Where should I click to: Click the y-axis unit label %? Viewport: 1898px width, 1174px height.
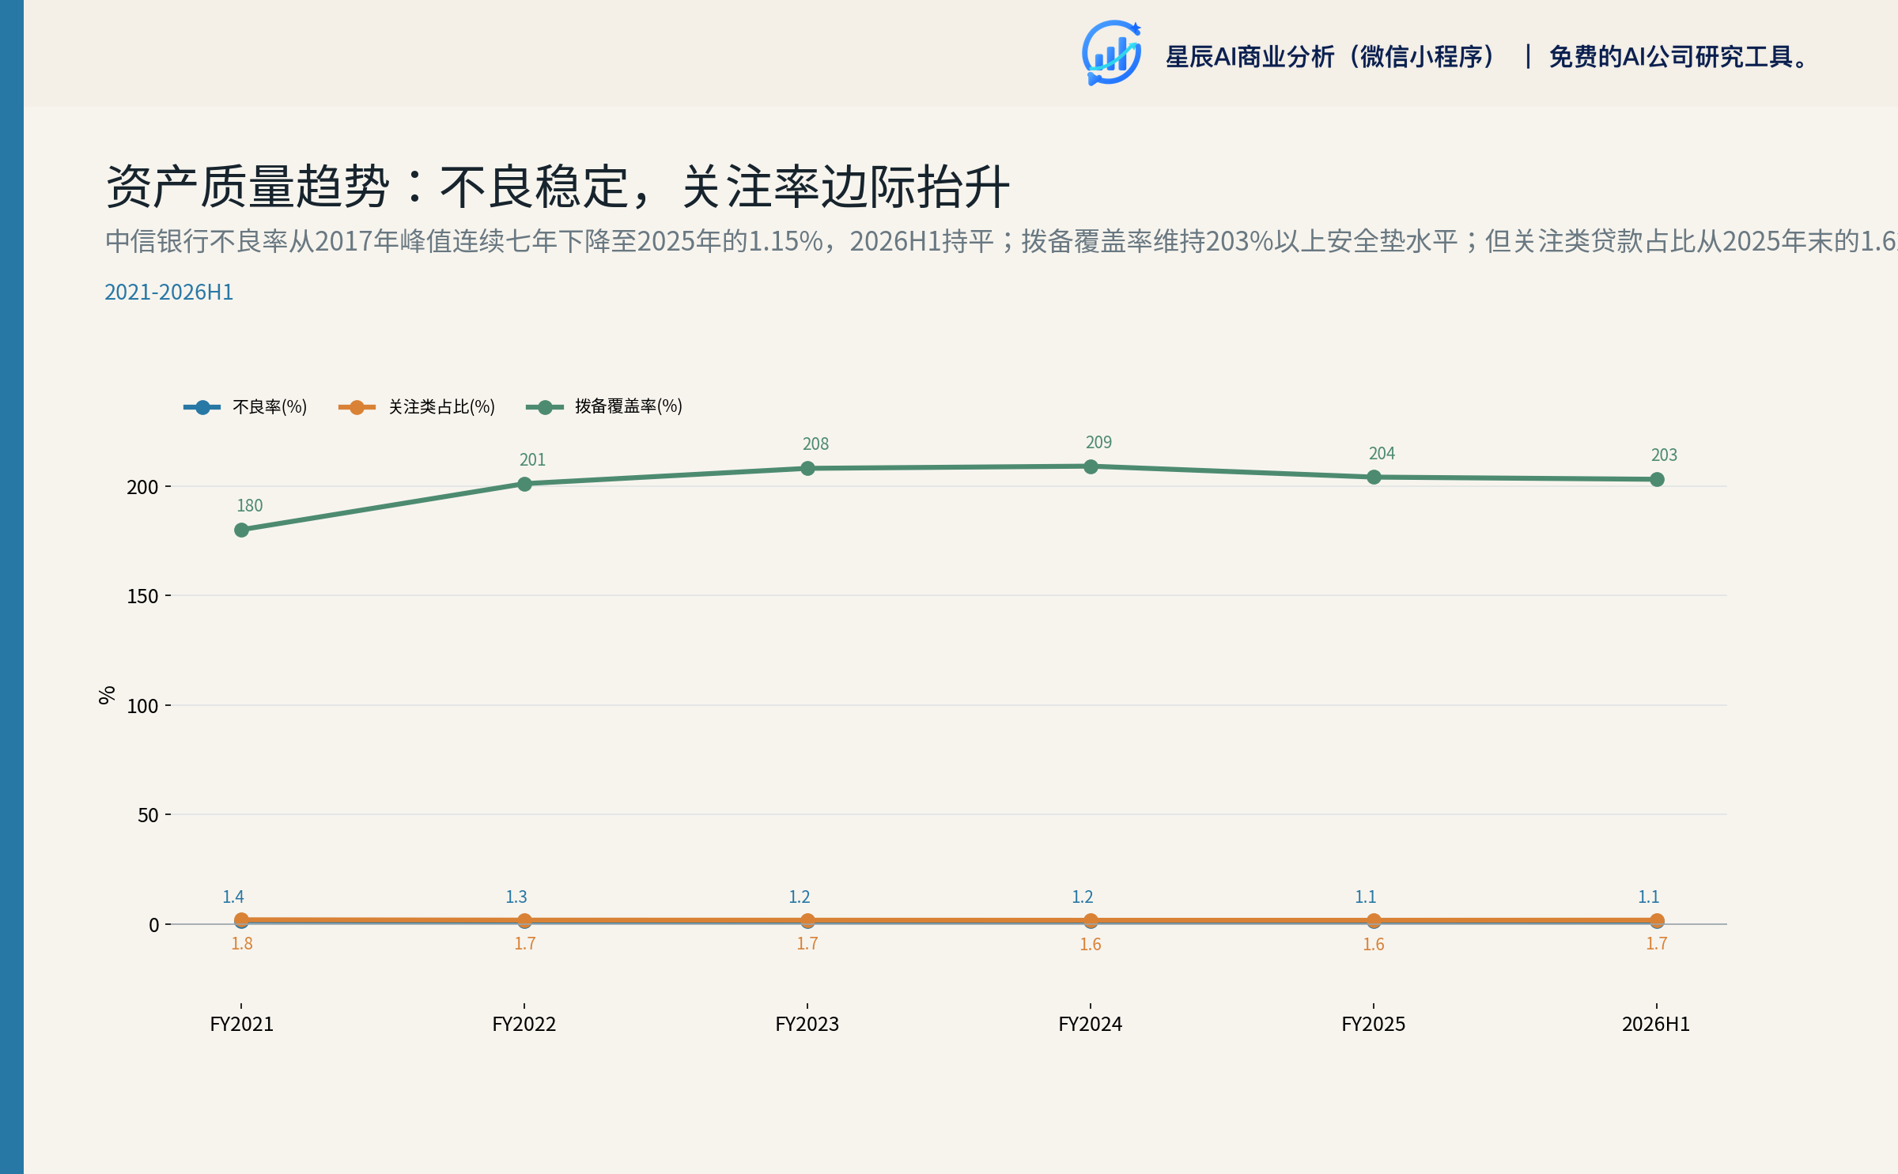pyautogui.click(x=107, y=695)
